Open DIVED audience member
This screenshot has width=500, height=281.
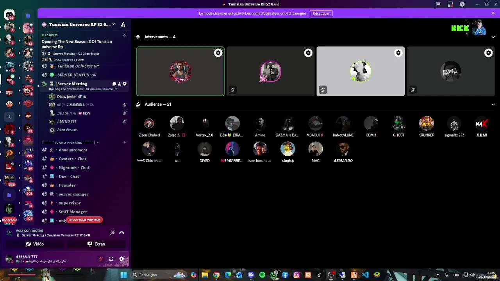[x=205, y=153]
